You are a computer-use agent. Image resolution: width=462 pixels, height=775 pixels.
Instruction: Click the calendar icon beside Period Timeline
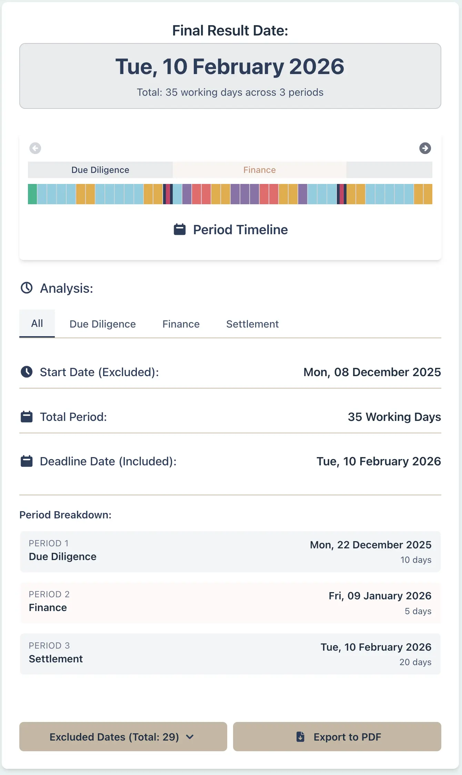click(x=179, y=229)
